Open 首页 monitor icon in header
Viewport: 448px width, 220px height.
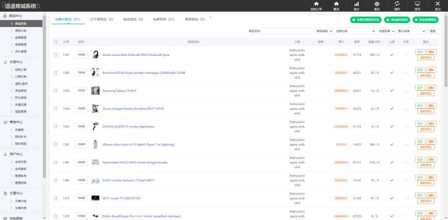(417, 4)
